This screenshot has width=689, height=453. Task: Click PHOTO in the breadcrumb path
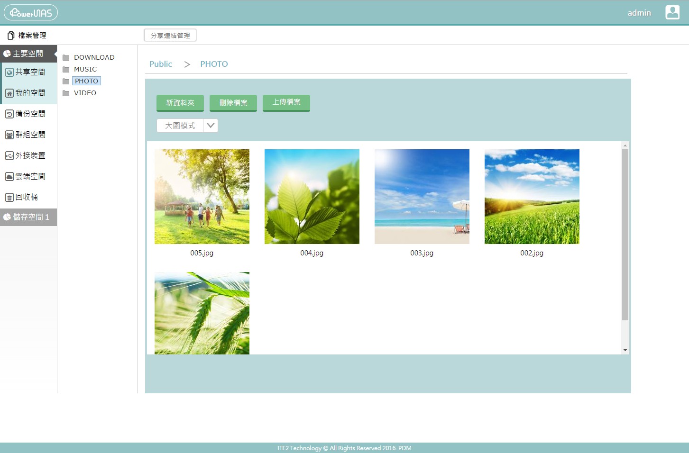pos(214,64)
